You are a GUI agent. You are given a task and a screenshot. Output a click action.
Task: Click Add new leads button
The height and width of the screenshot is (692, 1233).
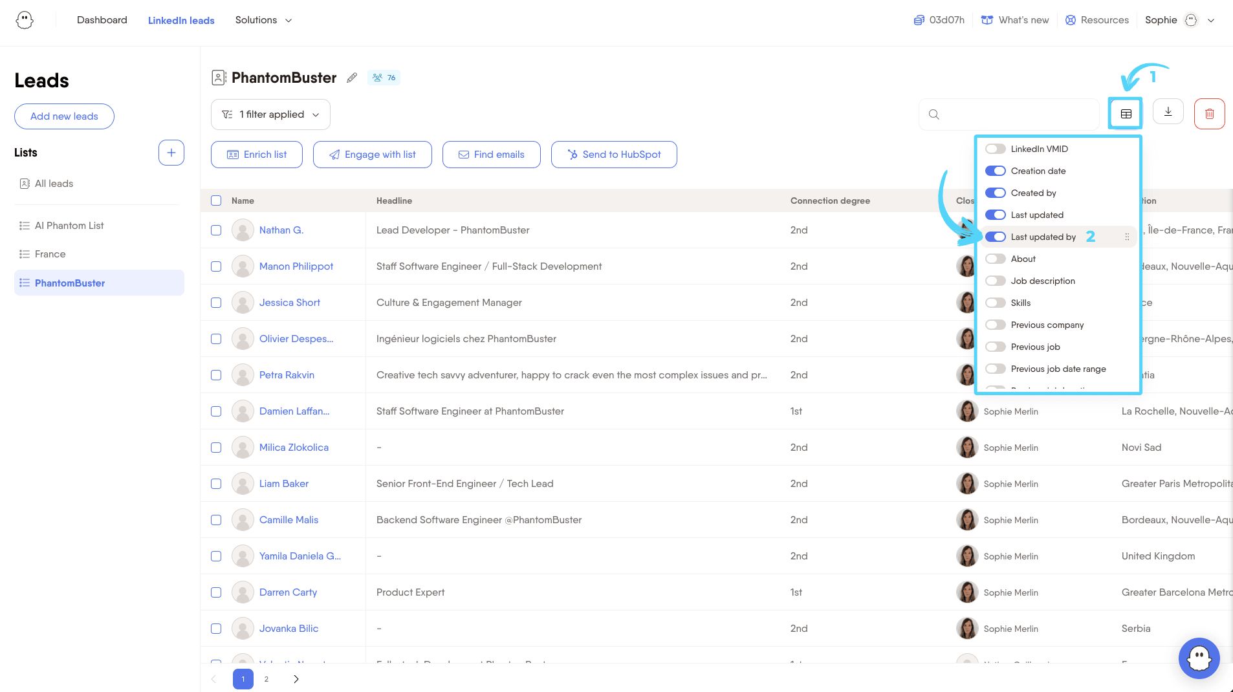pyautogui.click(x=64, y=116)
